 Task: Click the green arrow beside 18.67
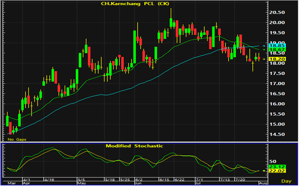click(264, 50)
